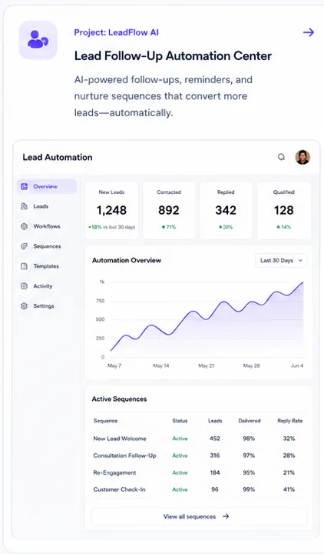Click the Reply Rate column header
Image resolution: width=324 pixels, height=554 pixels.
289,421
